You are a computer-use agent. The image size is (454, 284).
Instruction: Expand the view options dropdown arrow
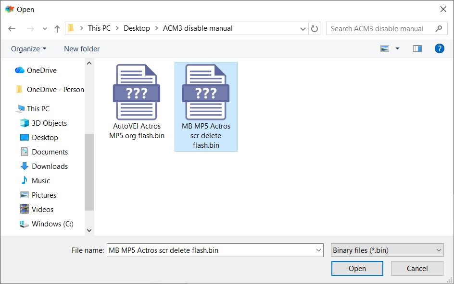tap(397, 48)
